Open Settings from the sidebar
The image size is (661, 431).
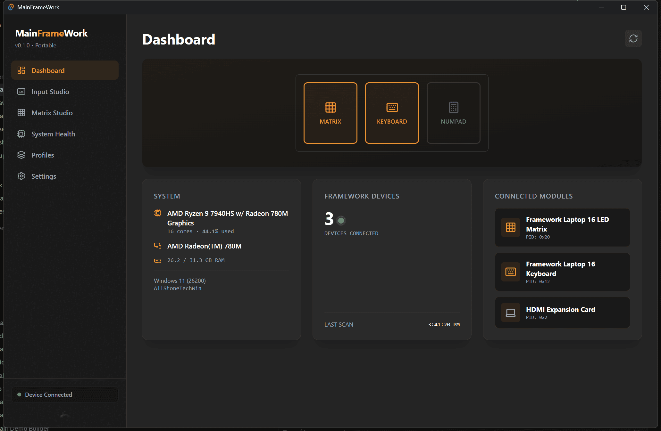[x=65, y=176]
